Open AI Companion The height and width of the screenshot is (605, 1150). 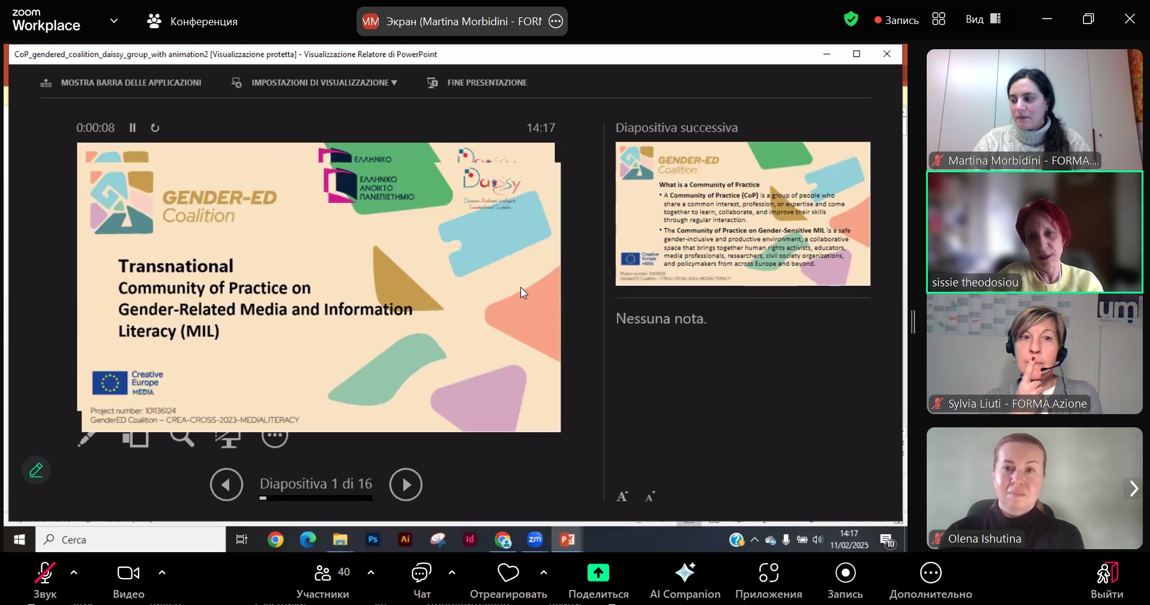coord(685,581)
